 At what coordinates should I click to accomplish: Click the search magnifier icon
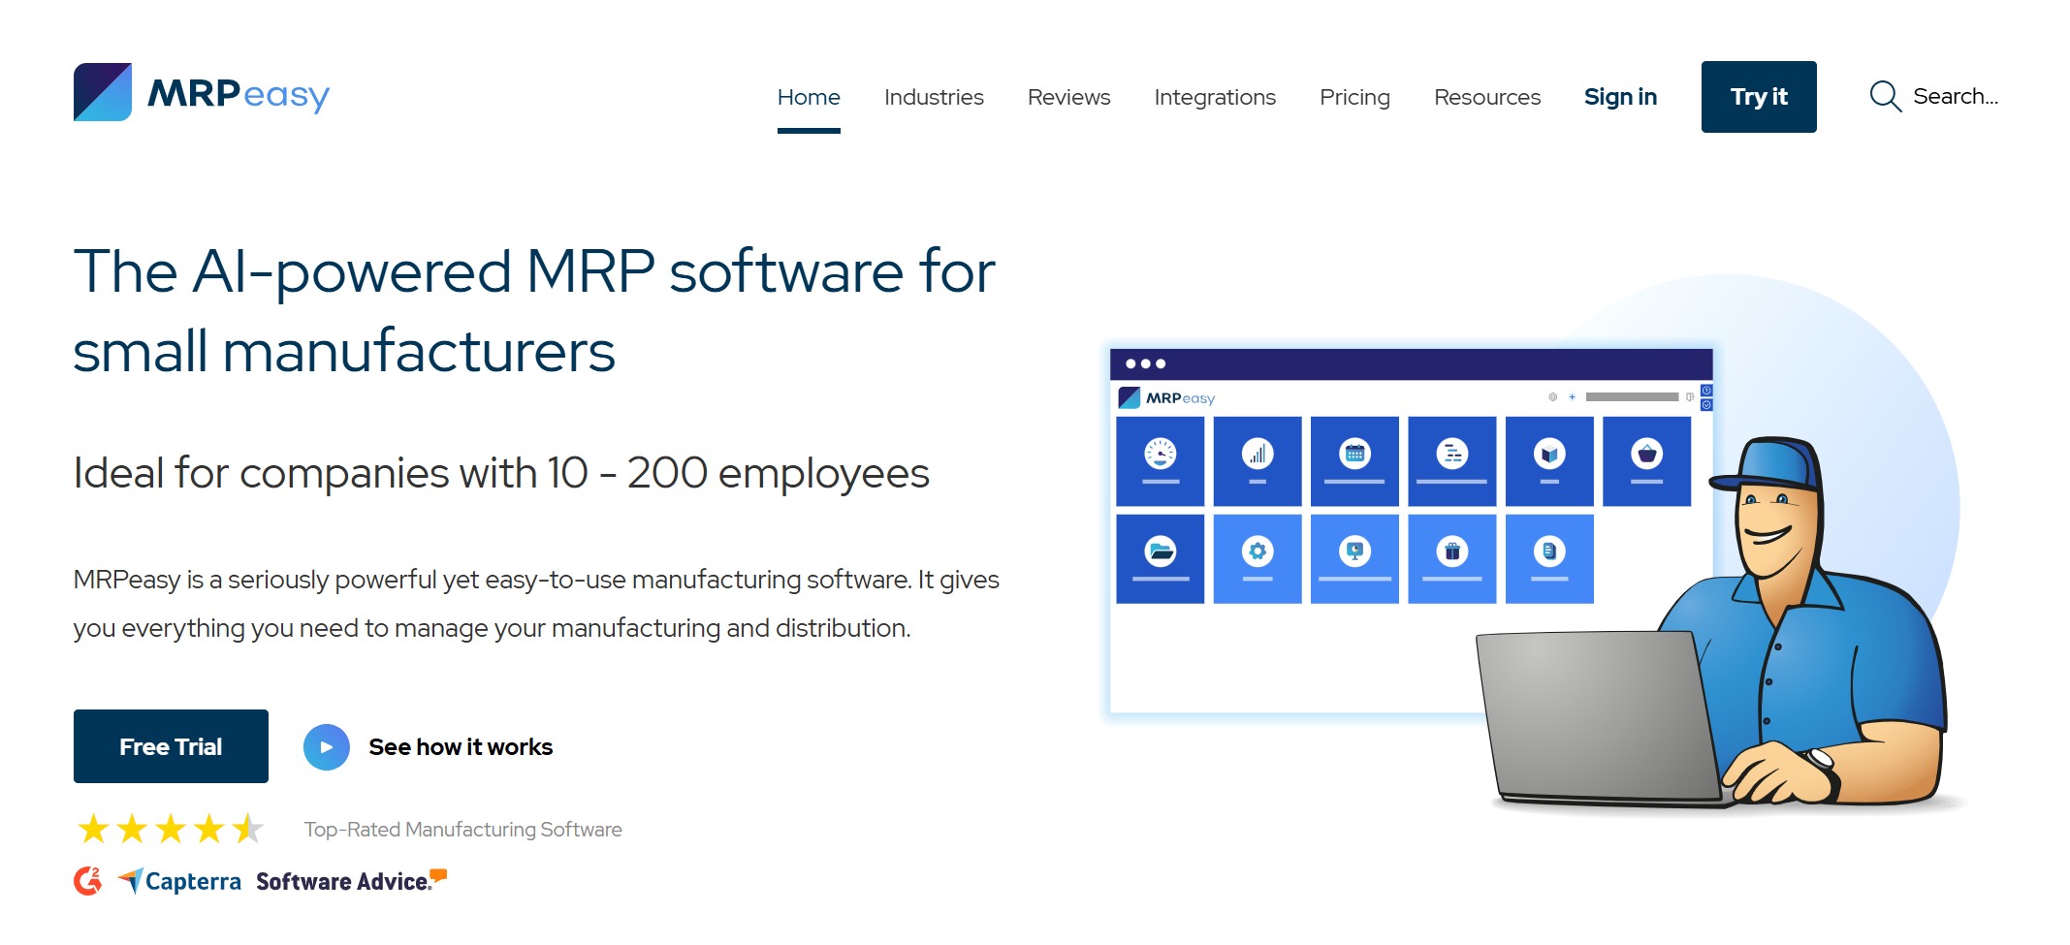1884,96
